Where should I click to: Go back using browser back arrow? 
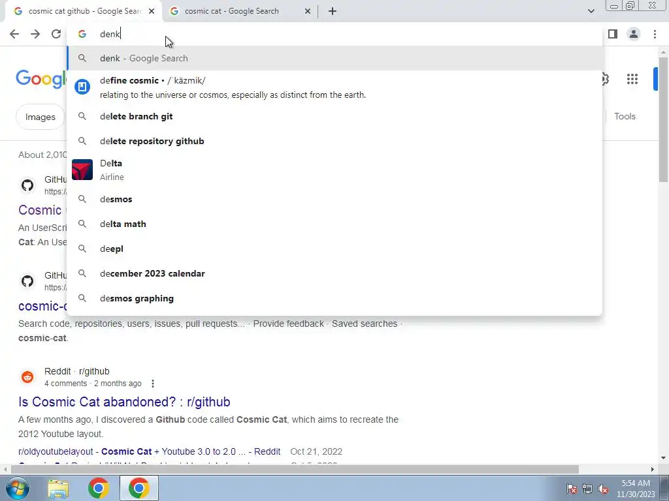[14, 34]
